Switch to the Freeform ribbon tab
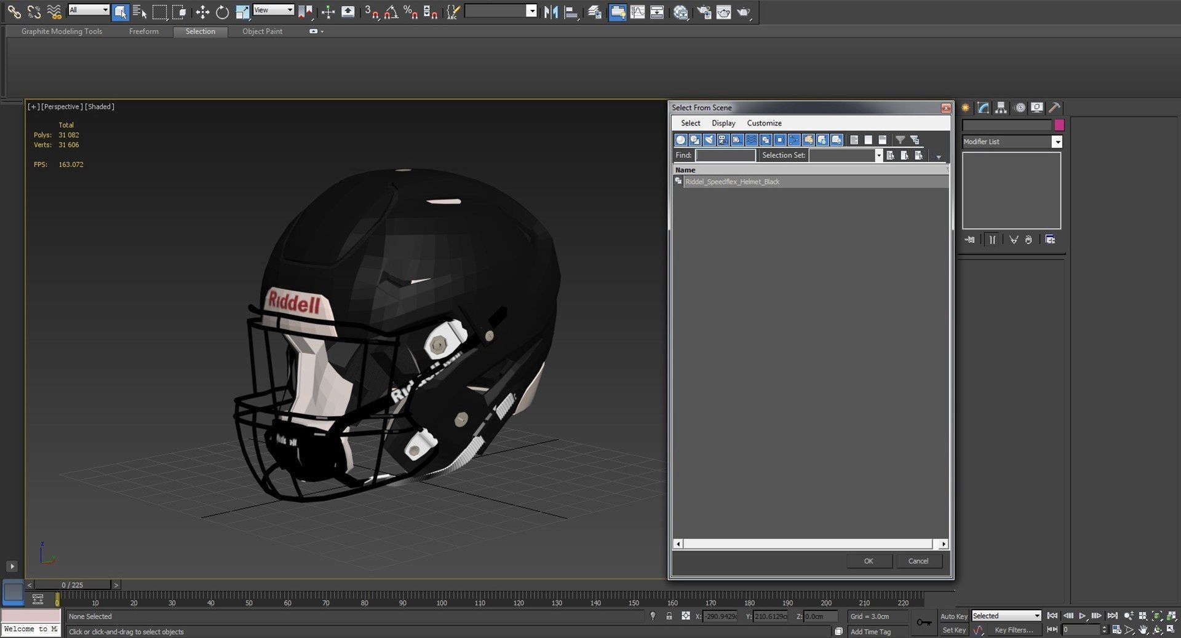 (143, 31)
